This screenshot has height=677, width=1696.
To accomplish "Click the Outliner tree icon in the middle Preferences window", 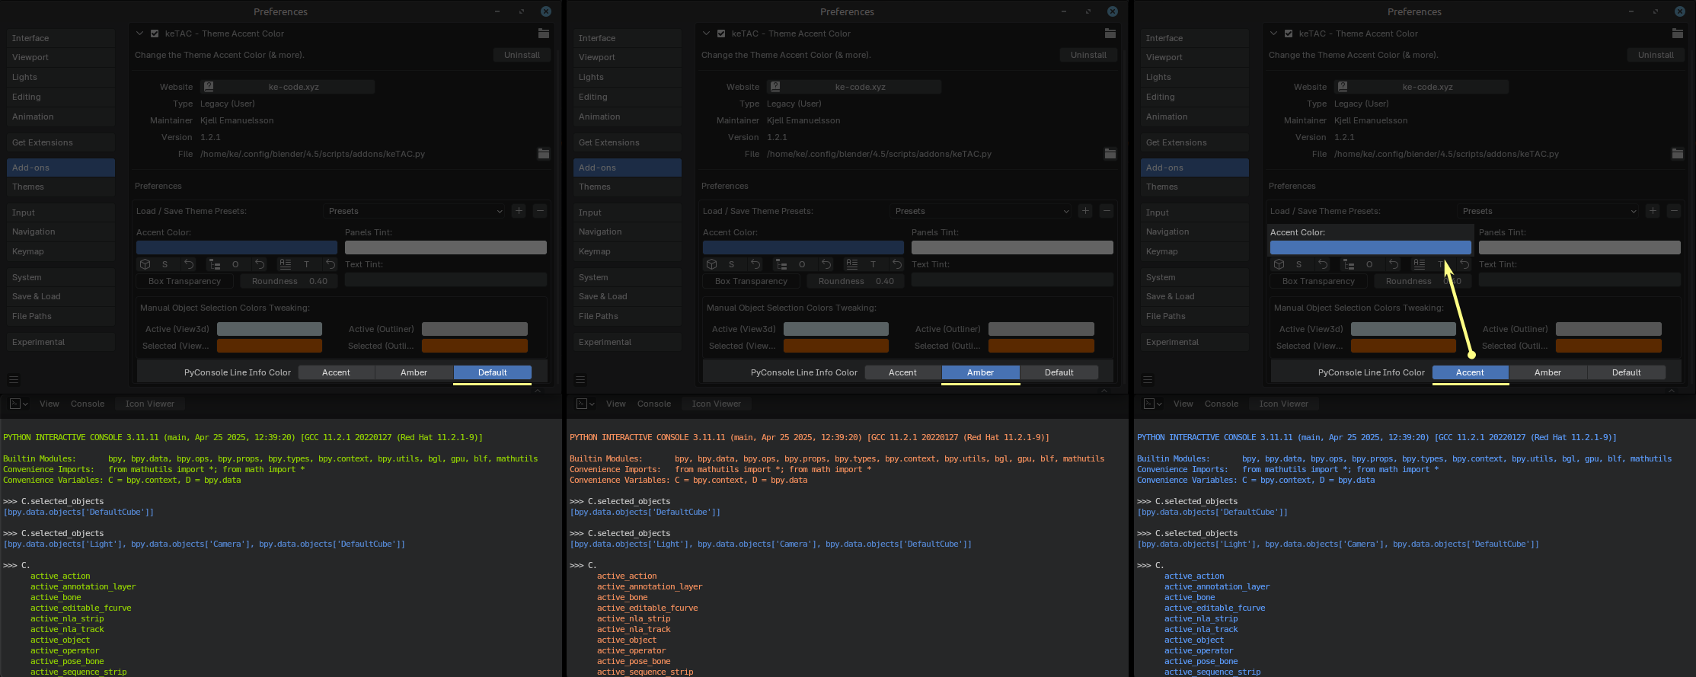I will tap(781, 264).
